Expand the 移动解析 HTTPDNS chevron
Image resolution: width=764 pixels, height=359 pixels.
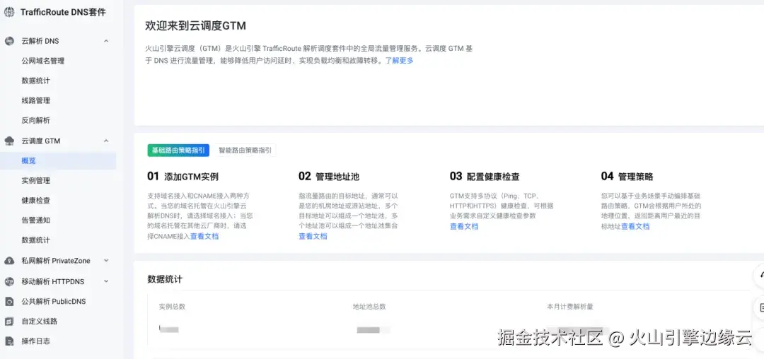[106, 281]
